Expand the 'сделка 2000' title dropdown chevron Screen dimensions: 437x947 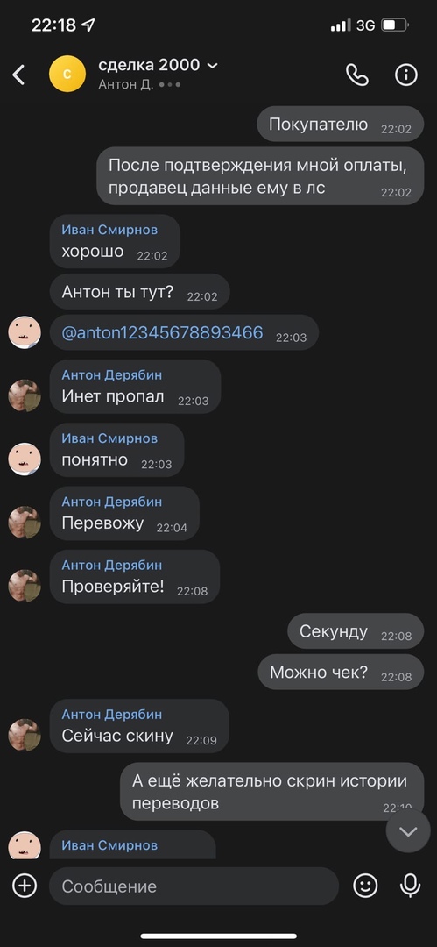pos(213,65)
